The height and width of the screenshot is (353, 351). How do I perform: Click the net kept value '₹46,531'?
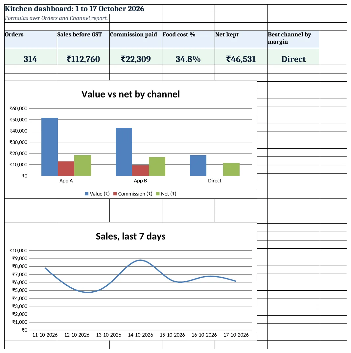(241, 56)
